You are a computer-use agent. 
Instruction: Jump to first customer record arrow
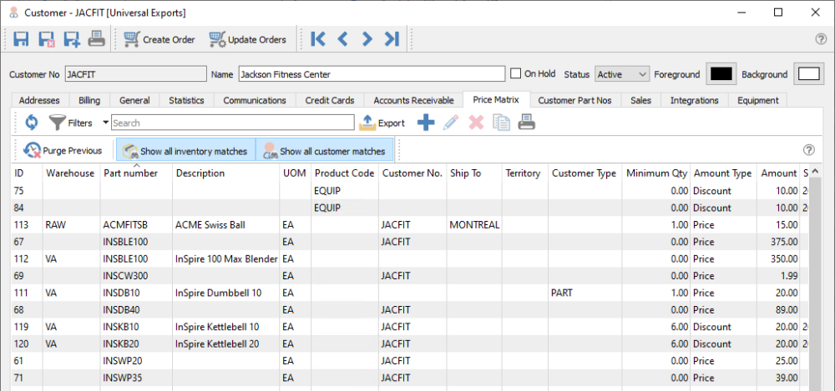point(317,39)
